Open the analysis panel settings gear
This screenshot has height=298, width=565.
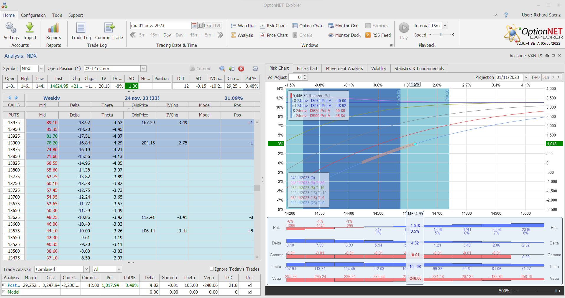point(255,69)
